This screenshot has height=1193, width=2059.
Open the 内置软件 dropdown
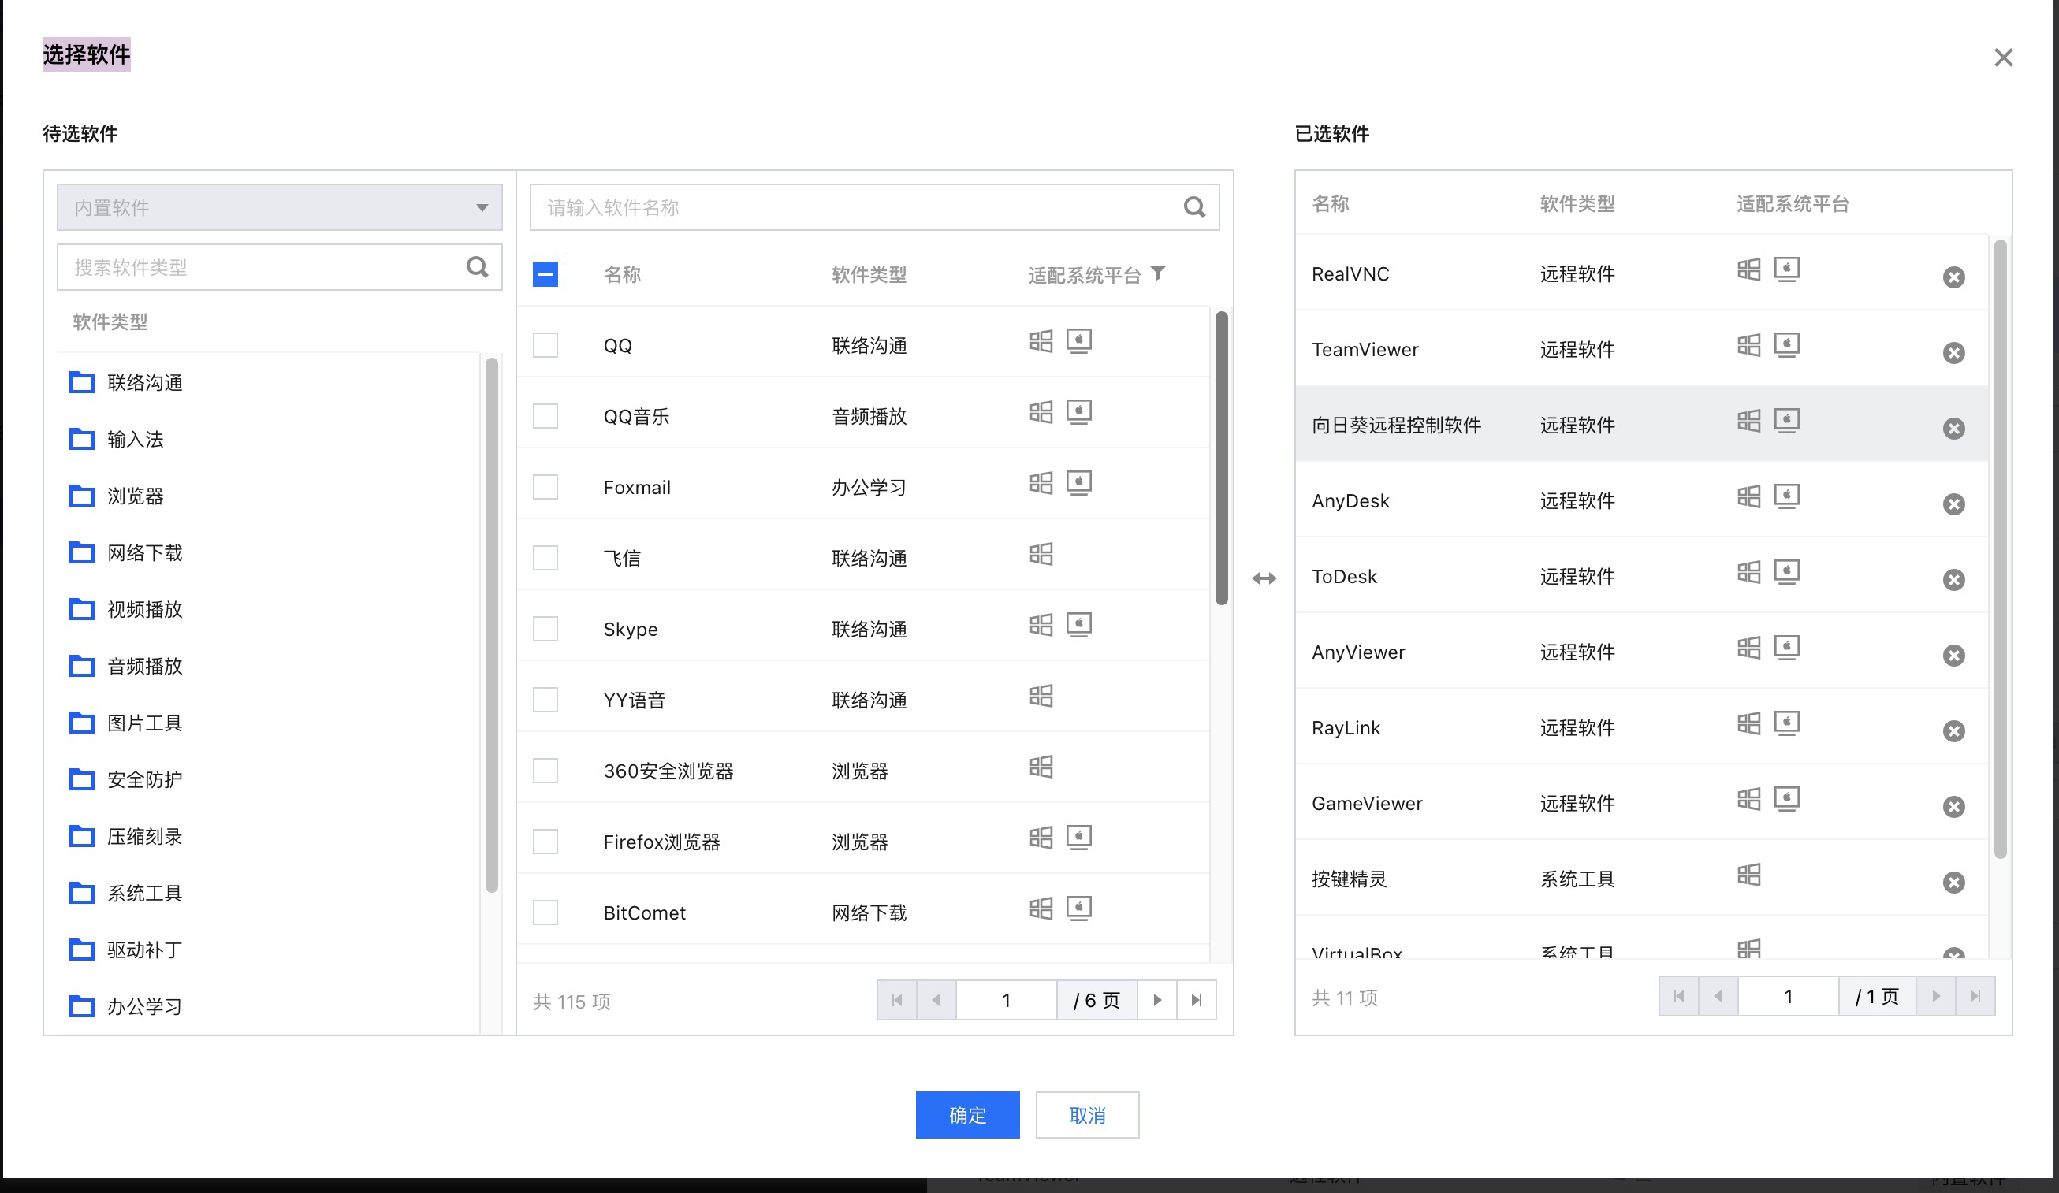tap(279, 207)
